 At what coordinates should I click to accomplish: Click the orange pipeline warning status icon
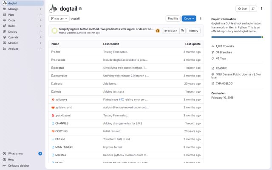[x=158, y=31]
